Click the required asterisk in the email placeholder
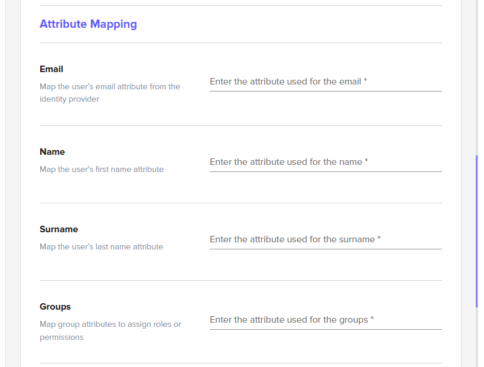 coord(365,82)
